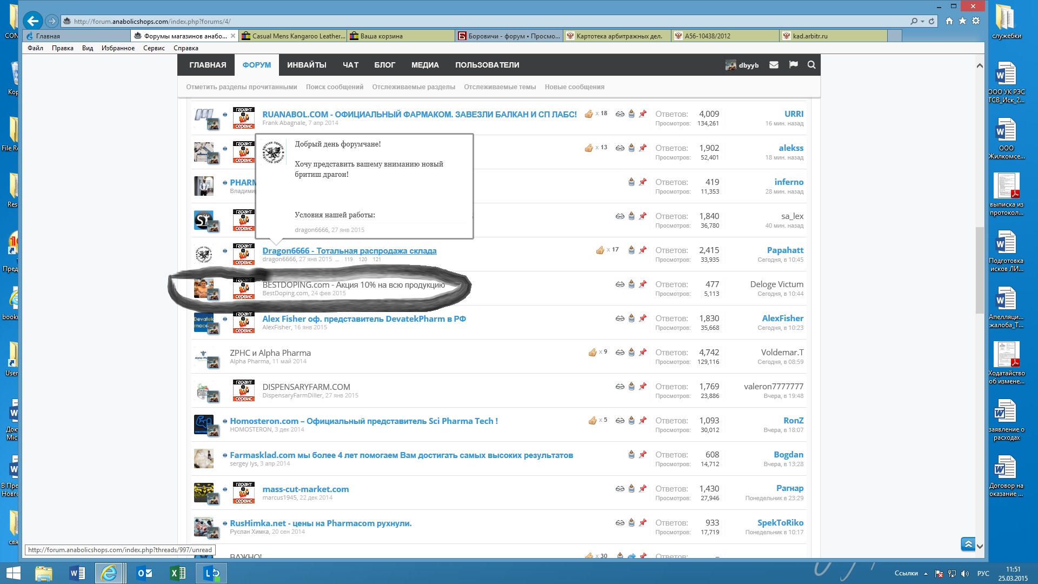Click the Новые сообщения link
1038x584 pixels.
coord(574,87)
